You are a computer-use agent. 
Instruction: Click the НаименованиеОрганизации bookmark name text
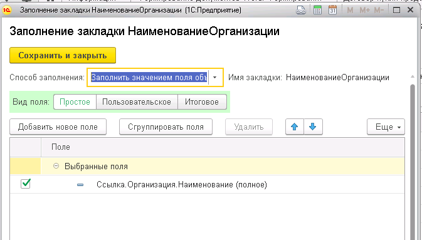tap(337, 78)
